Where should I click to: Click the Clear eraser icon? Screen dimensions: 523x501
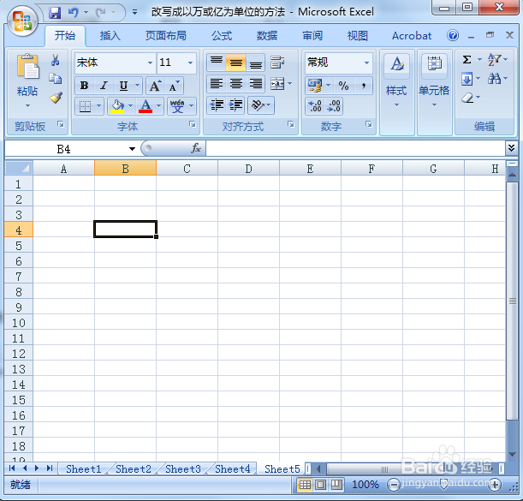coord(467,98)
